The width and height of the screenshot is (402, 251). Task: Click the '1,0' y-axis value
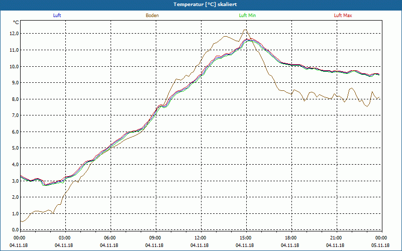(x=16, y=213)
